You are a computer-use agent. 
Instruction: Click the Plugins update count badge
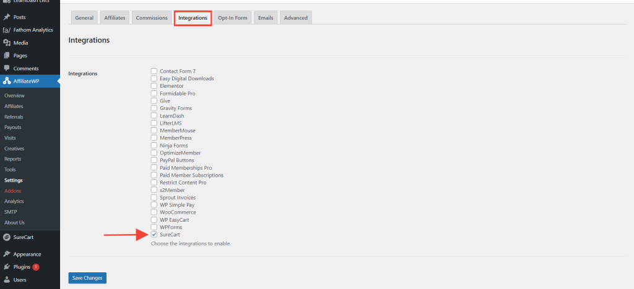35,267
